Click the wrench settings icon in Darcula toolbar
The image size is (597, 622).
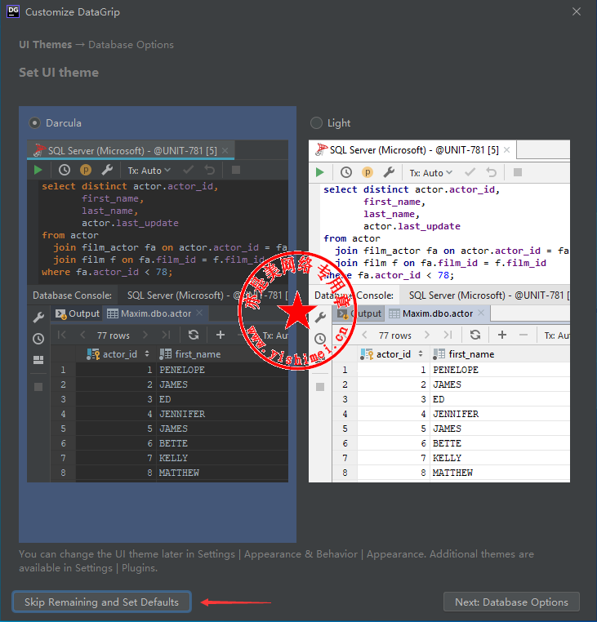point(107,170)
